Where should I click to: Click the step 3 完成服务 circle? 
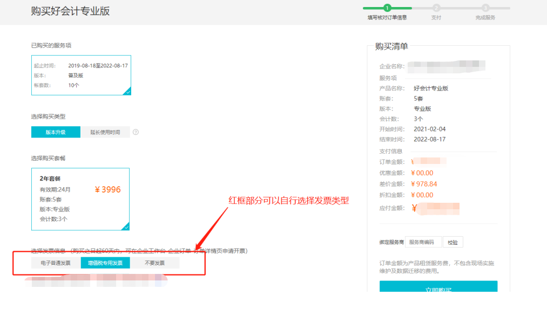click(x=485, y=8)
